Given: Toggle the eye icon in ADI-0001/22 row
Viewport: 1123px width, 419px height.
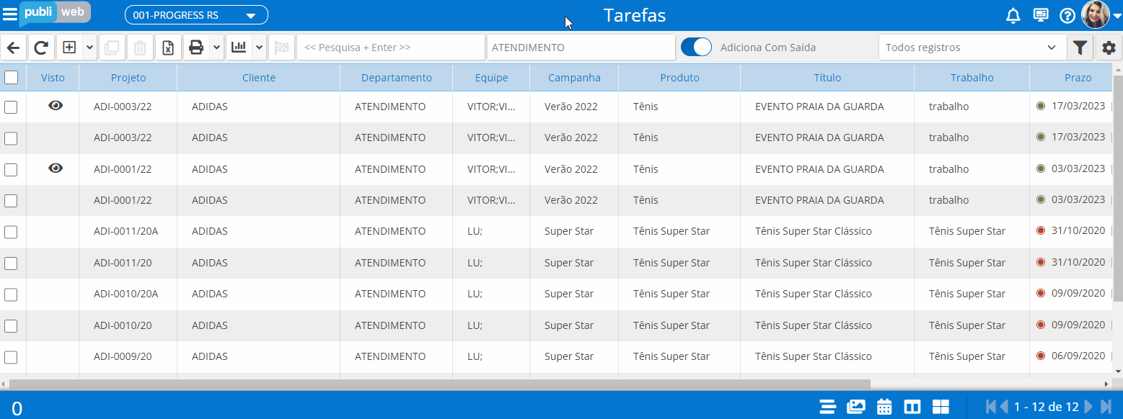Looking at the screenshot, I should 56,168.
